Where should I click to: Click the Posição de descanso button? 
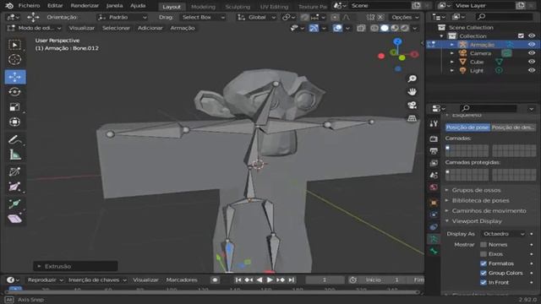tap(513, 128)
